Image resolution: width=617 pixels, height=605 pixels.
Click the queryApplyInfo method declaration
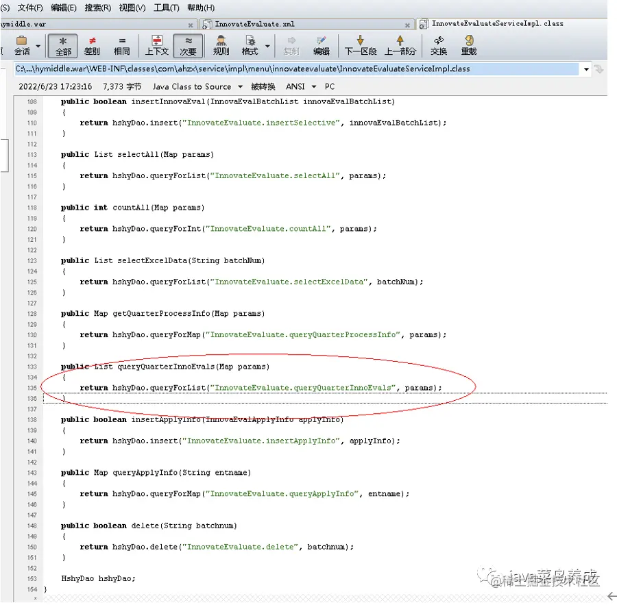tap(156, 473)
